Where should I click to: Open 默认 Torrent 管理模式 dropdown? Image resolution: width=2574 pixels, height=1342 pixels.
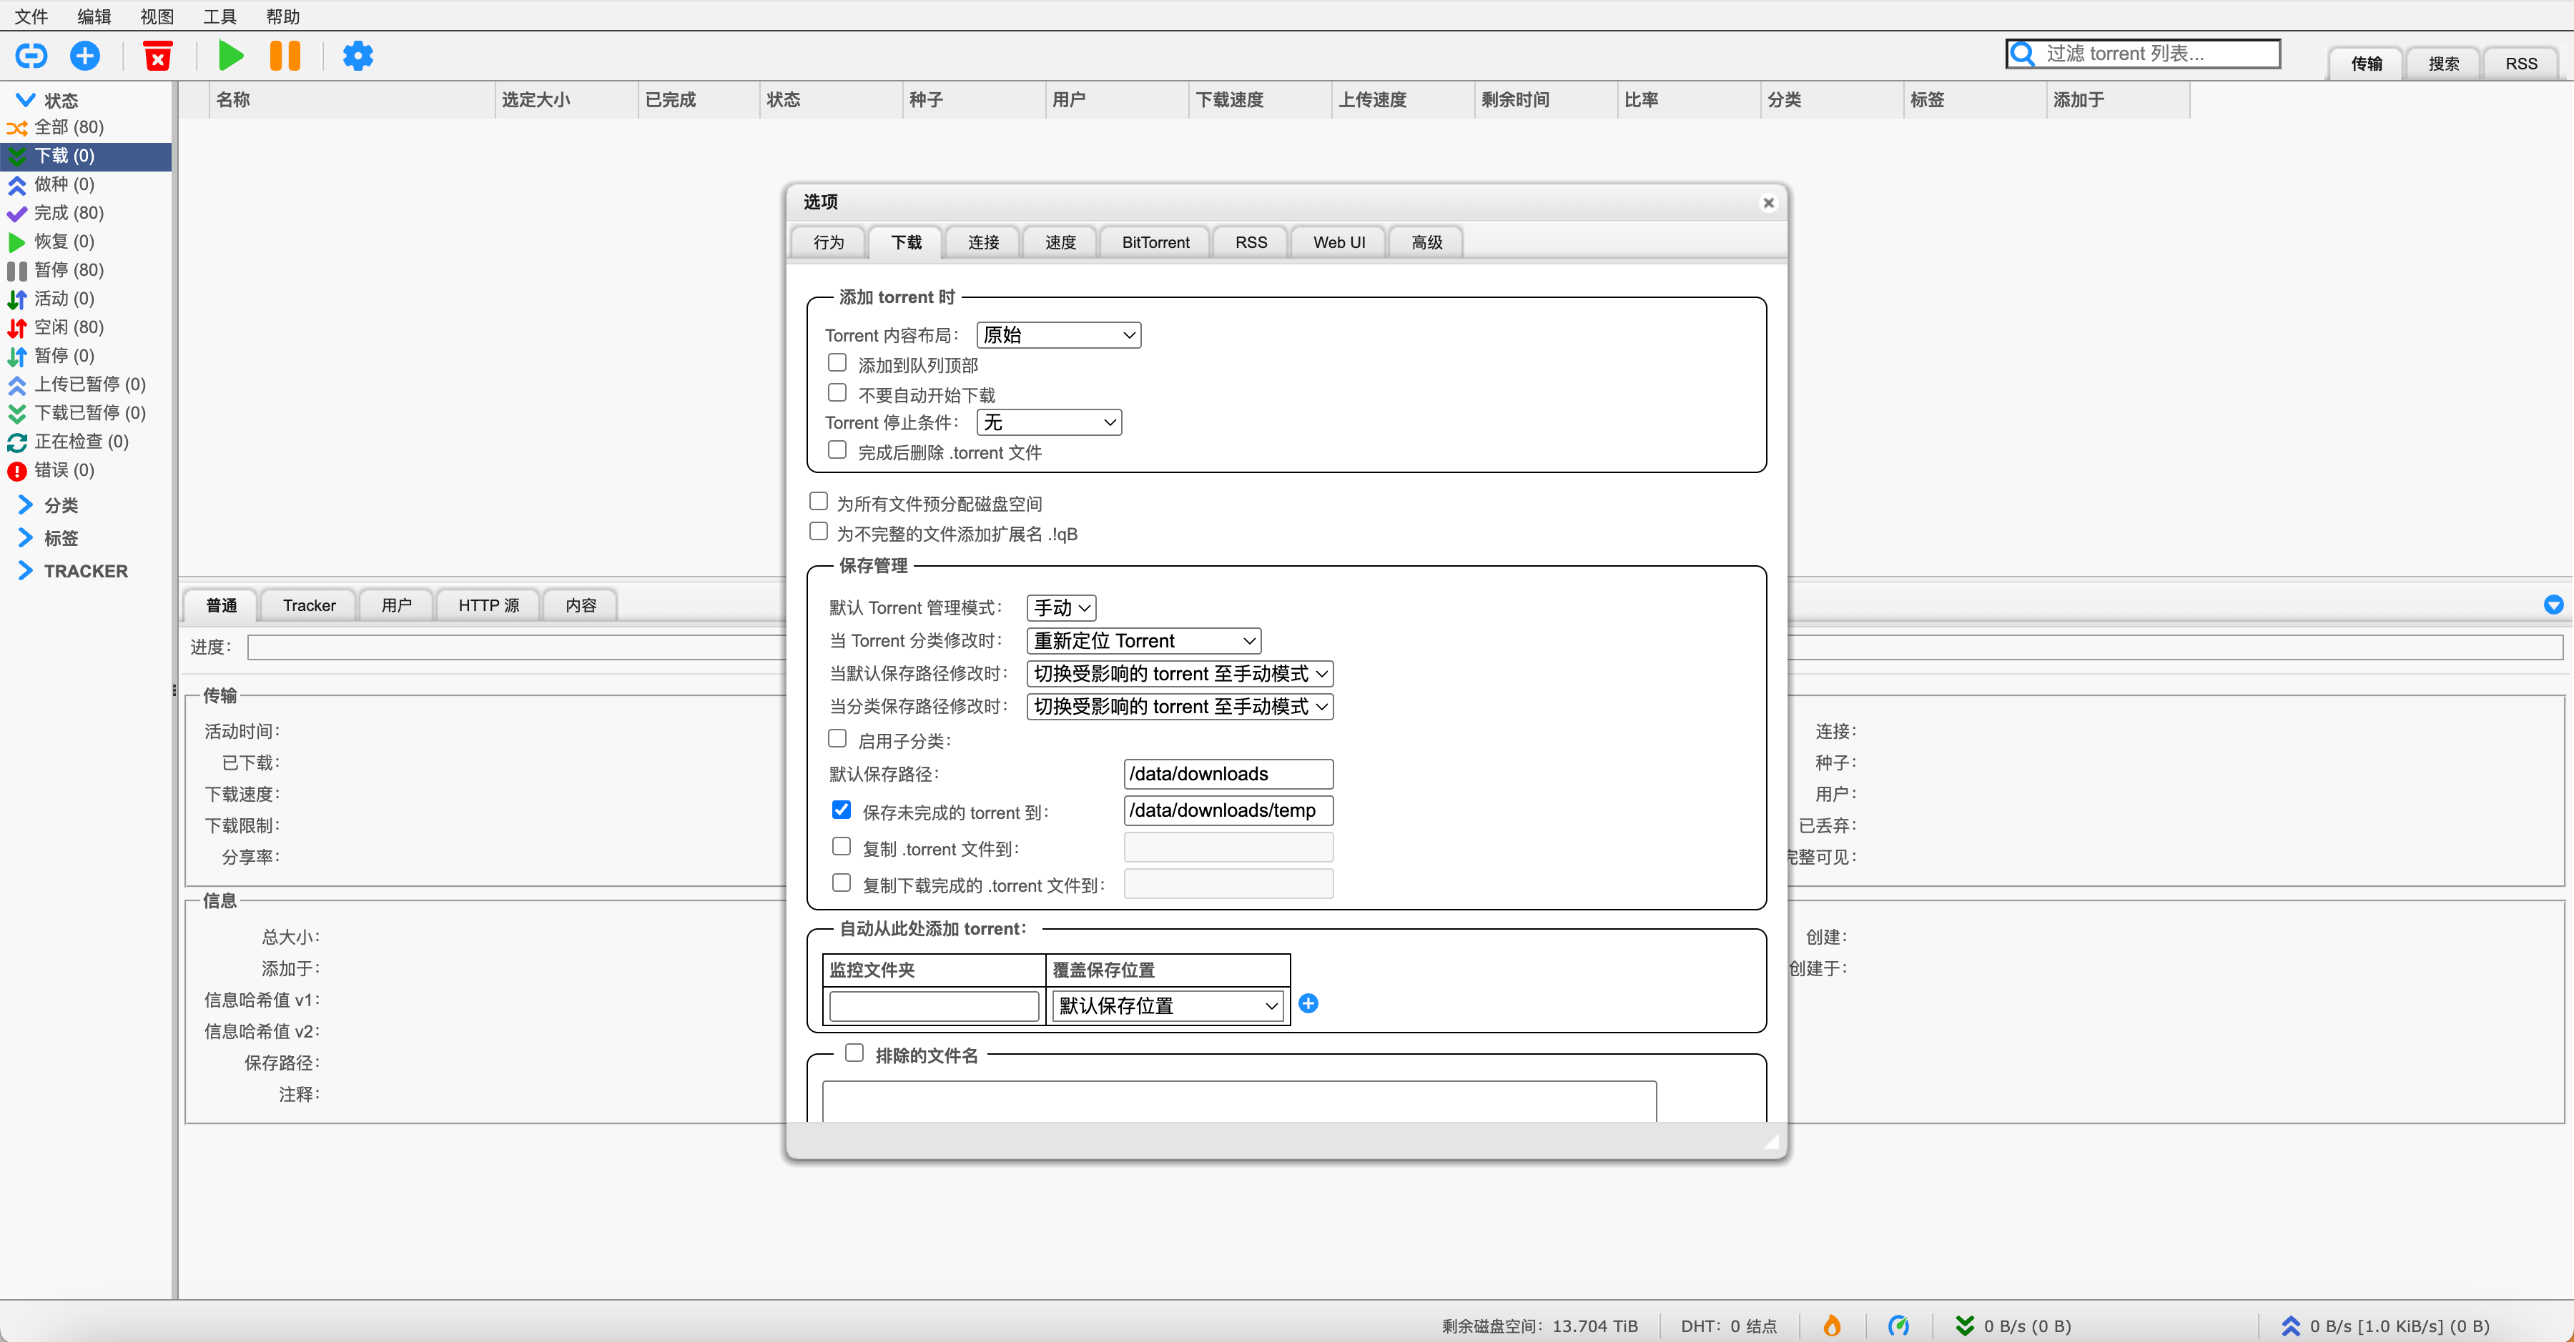point(1061,608)
